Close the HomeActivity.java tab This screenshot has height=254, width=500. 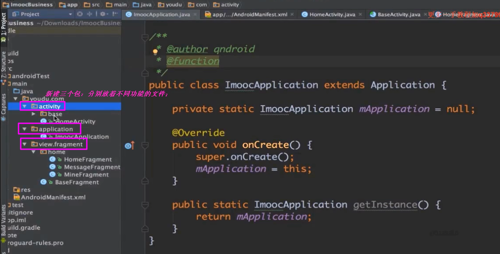pyautogui.click(x=360, y=15)
